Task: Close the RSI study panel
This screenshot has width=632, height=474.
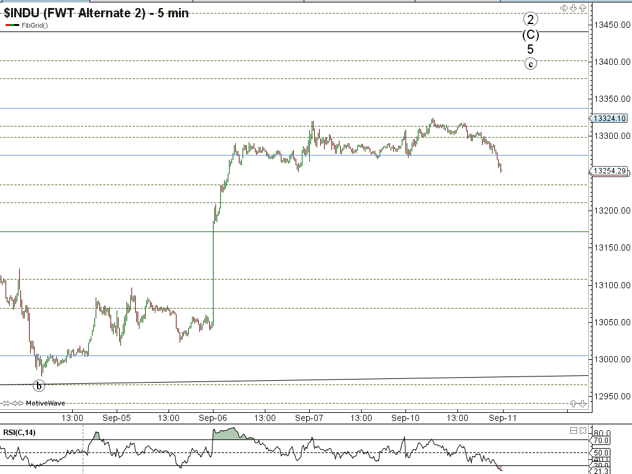Action: pos(582,430)
